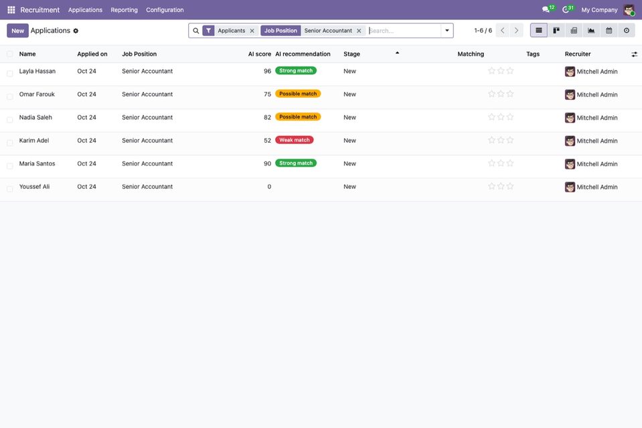This screenshot has width=642, height=428.
Task: Switch to graph view
Action: pos(591,30)
